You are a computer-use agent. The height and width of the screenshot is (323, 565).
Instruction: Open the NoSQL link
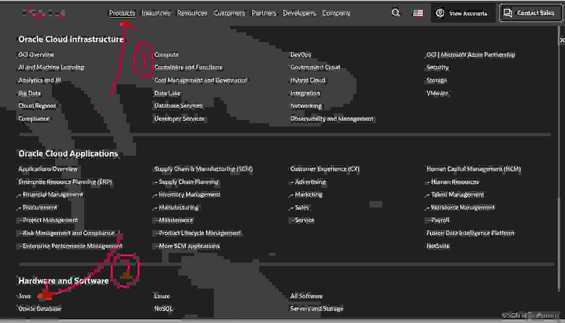pos(163,309)
